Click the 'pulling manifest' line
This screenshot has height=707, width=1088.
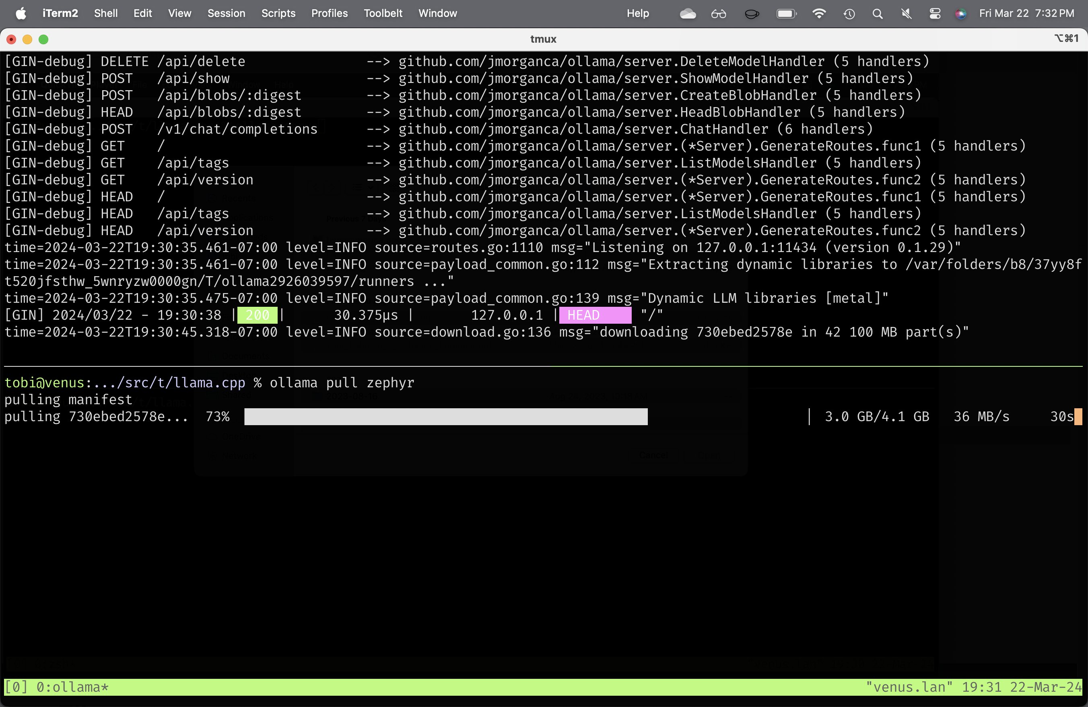tap(68, 400)
